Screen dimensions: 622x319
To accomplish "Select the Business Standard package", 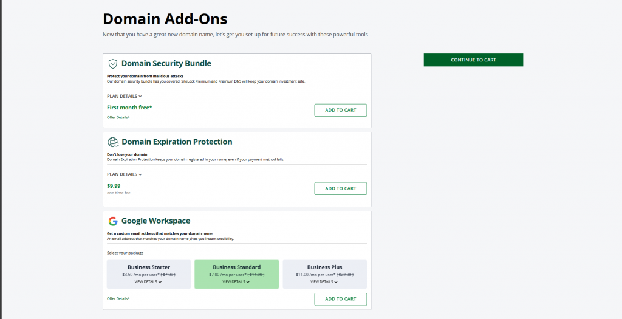I will (236, 267).
